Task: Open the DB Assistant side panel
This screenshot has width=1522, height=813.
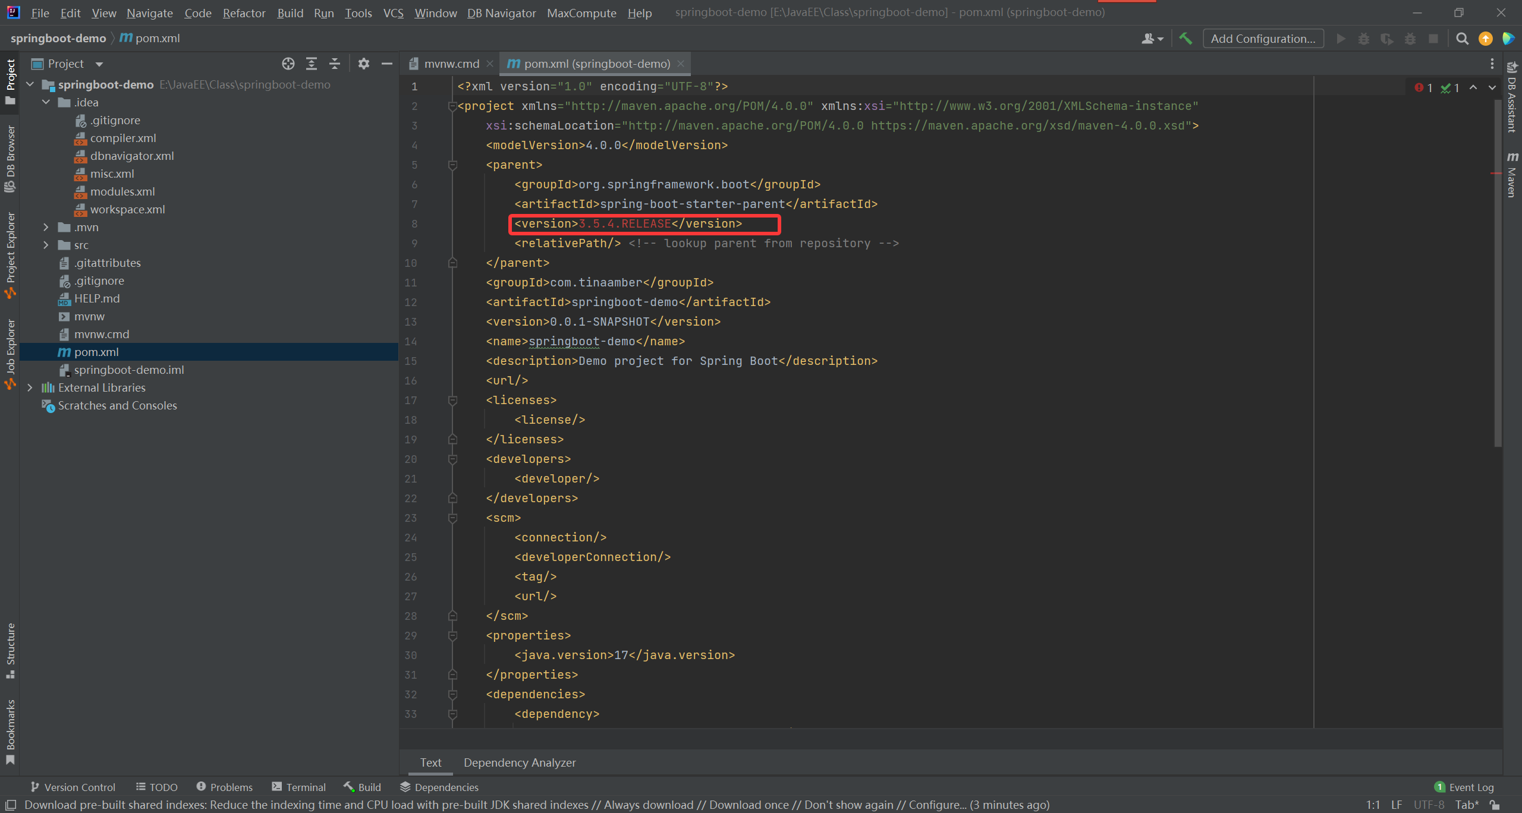Action: (1512, 96)
